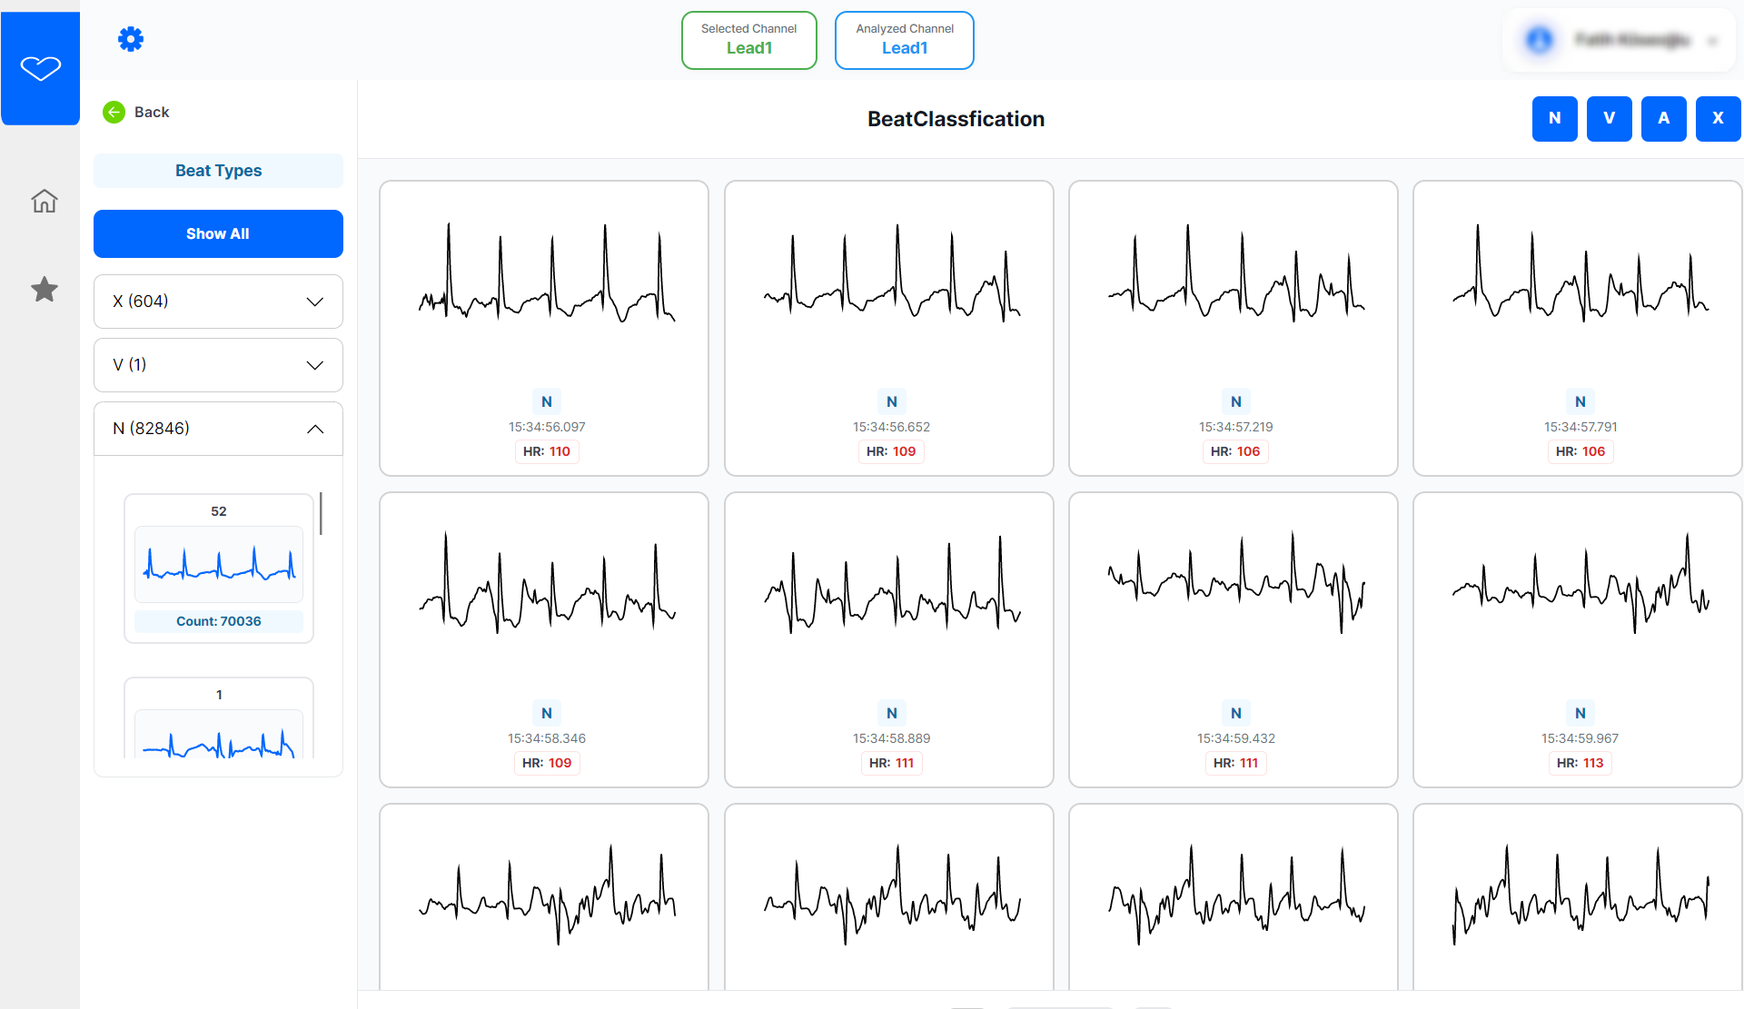Expand the X (604) beat group
The image size is (1744, 1009).
(x=218, y=302)
